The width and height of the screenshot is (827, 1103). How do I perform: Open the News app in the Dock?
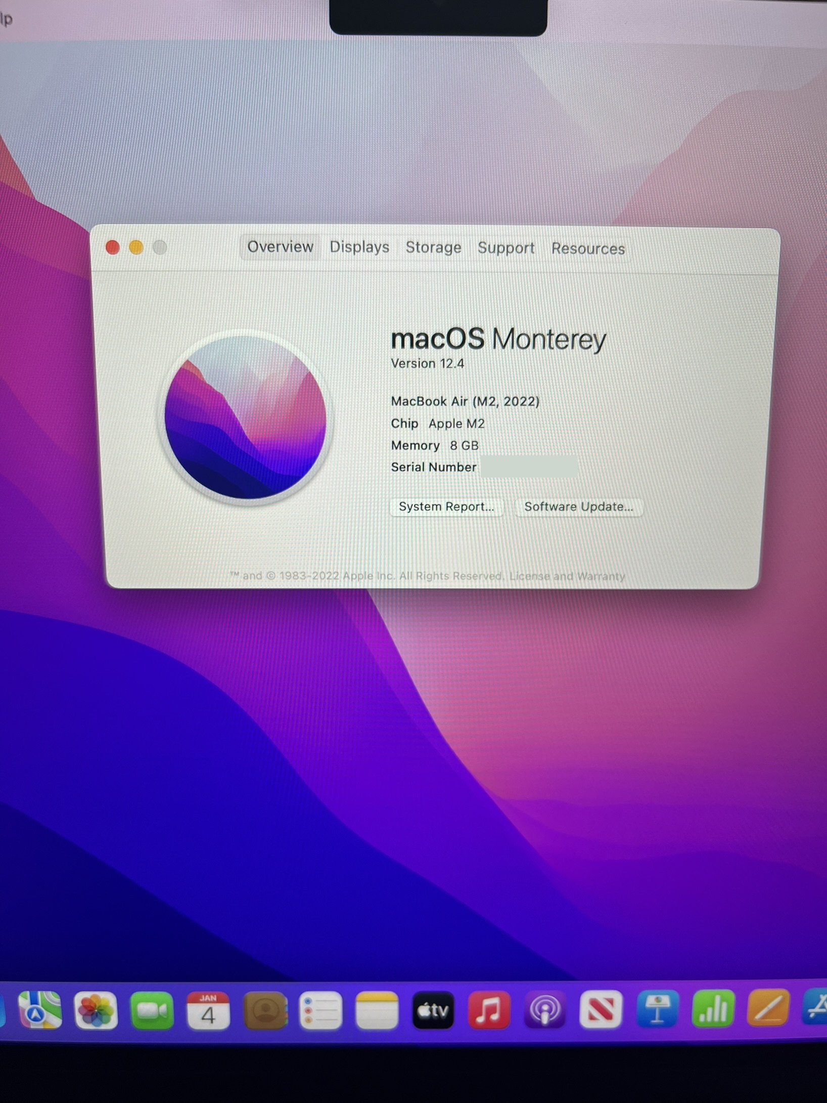point(601,1010)
